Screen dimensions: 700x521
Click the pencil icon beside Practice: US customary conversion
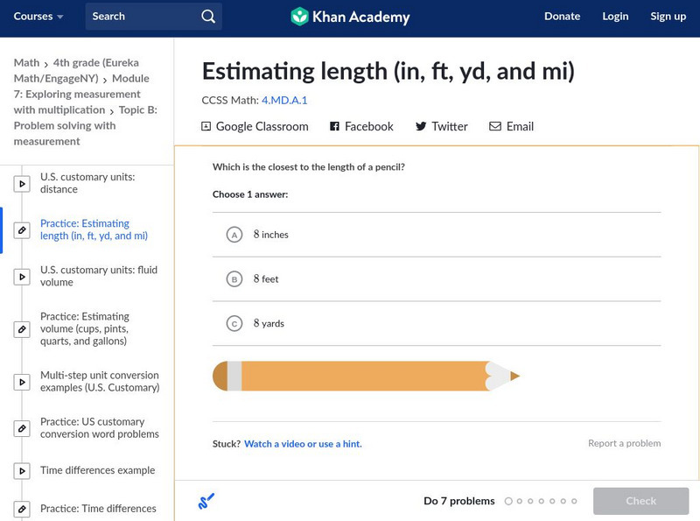(21, 427)
